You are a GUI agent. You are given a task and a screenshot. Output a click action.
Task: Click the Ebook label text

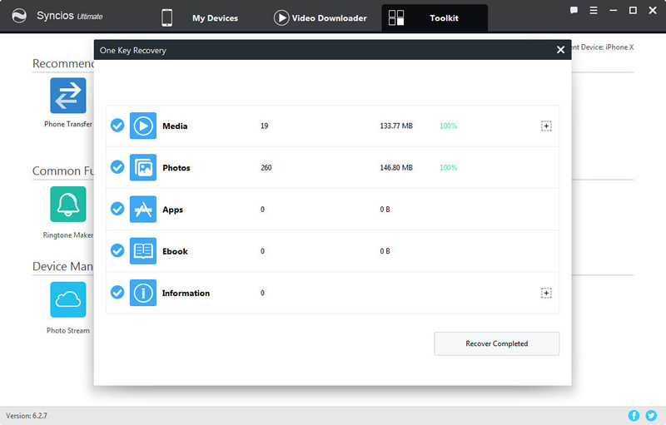click(x=175, y=251)
